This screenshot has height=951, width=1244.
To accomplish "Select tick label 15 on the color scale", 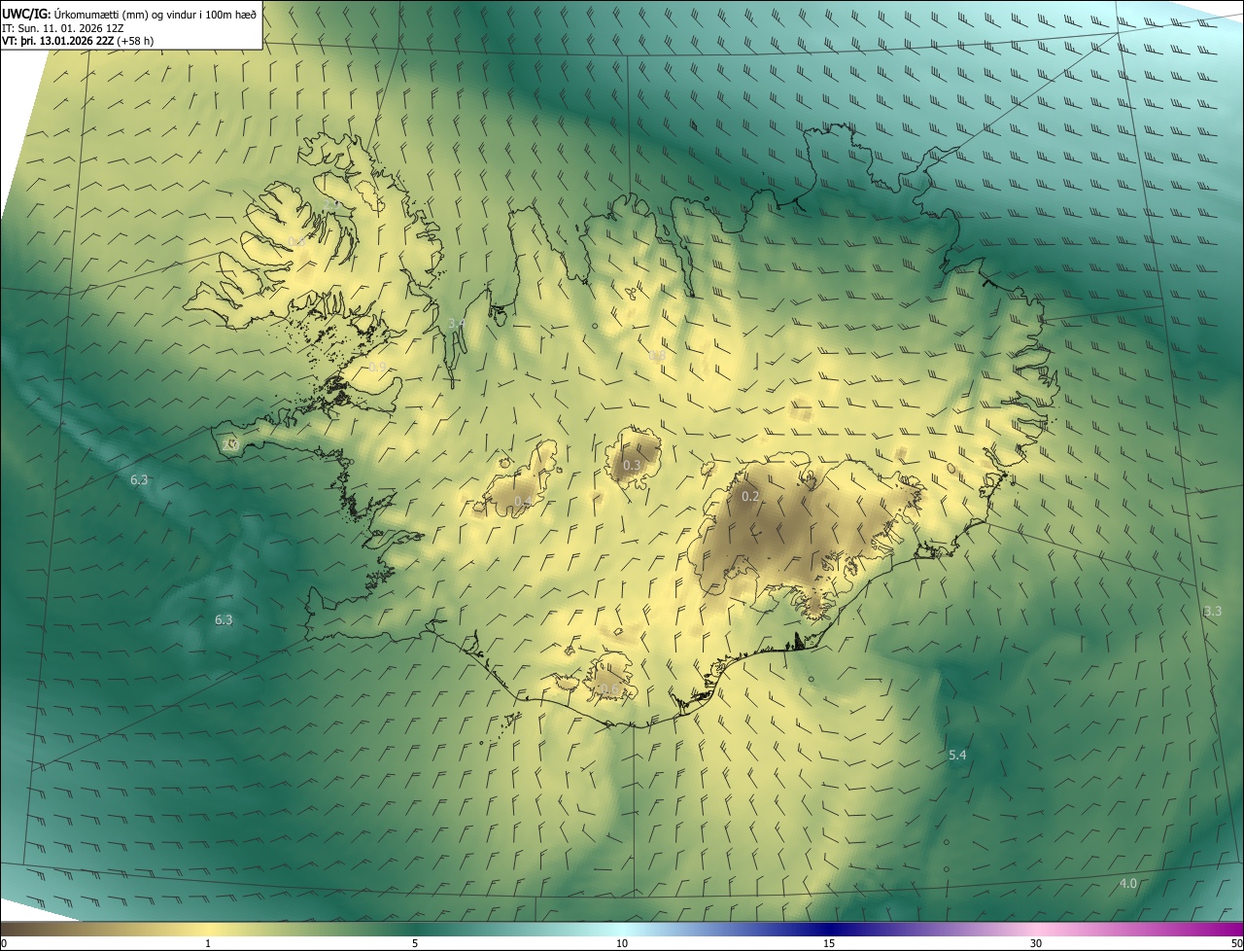I will click(829, 943).
